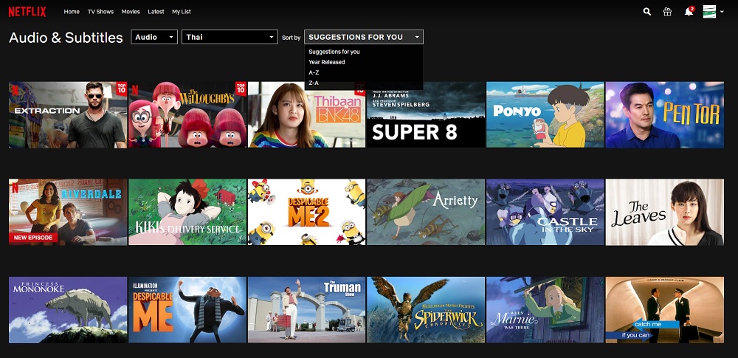
Task: Collapse the Suggestions For You sort dropdown
Action: pyautogui.click(x=364, y=37)
